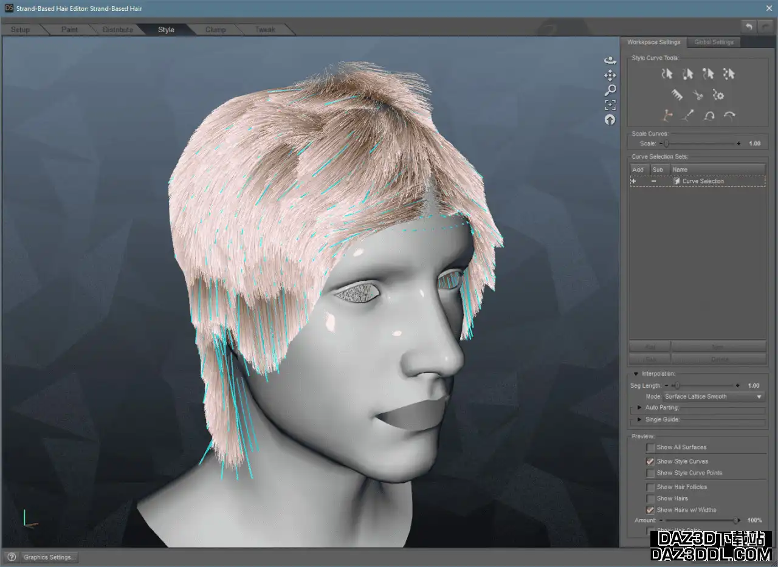The width and height of the screenshot is (778, 567).
Task: Open the Global Settings tab
Action: [714, 42]
